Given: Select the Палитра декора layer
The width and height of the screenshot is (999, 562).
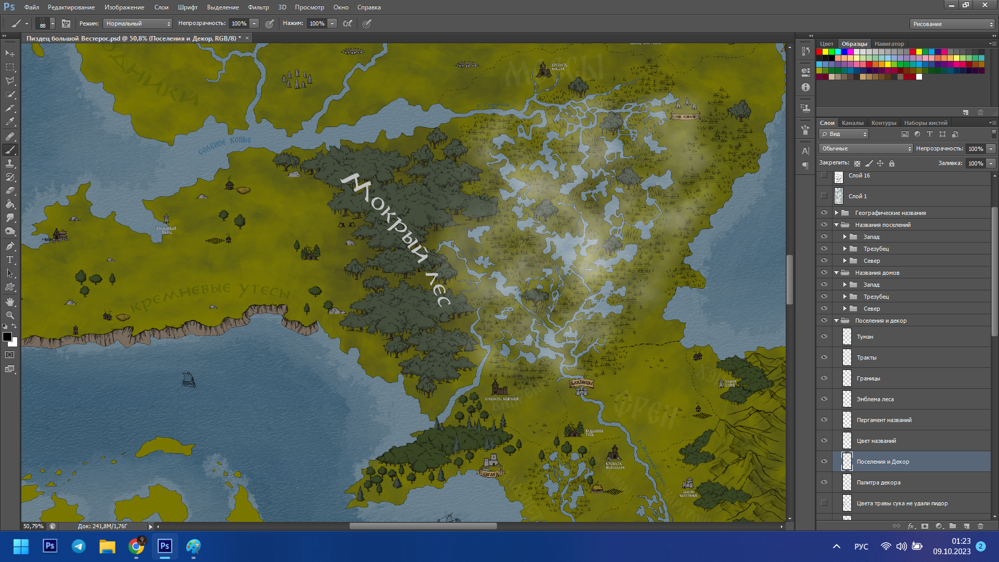Looking at the screenshot, I should coord(878,482).
